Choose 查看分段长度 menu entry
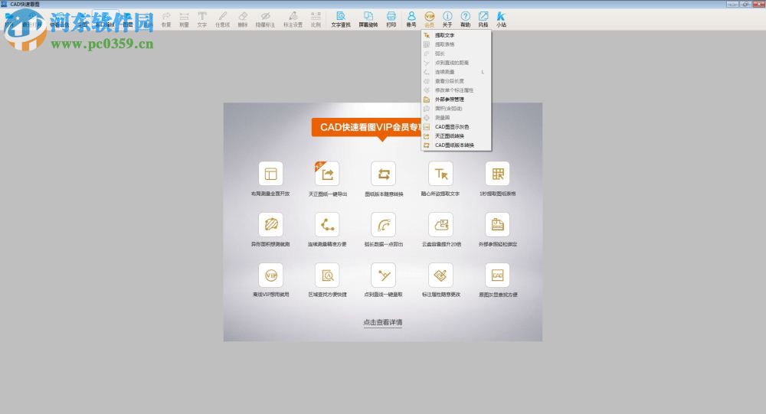The height and width of the screenshot is (414, 766). tap(457, 81)
